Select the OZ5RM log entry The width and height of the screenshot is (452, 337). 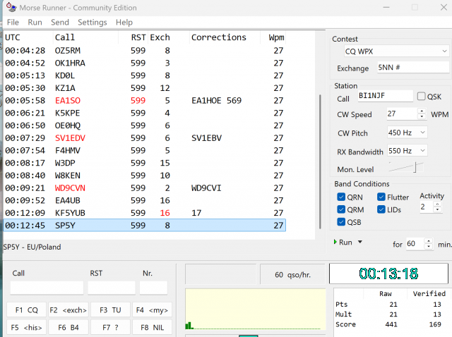coord(145,50)
